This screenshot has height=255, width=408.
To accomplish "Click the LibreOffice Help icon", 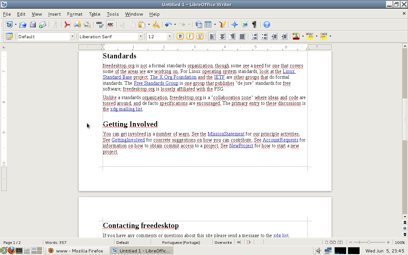I will pos(267,25).
